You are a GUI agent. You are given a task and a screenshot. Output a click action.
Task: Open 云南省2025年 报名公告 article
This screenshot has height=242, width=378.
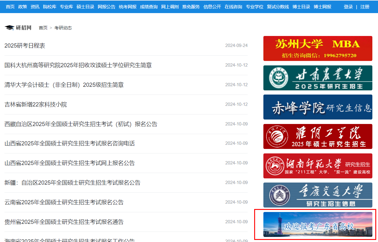point(64,202)
